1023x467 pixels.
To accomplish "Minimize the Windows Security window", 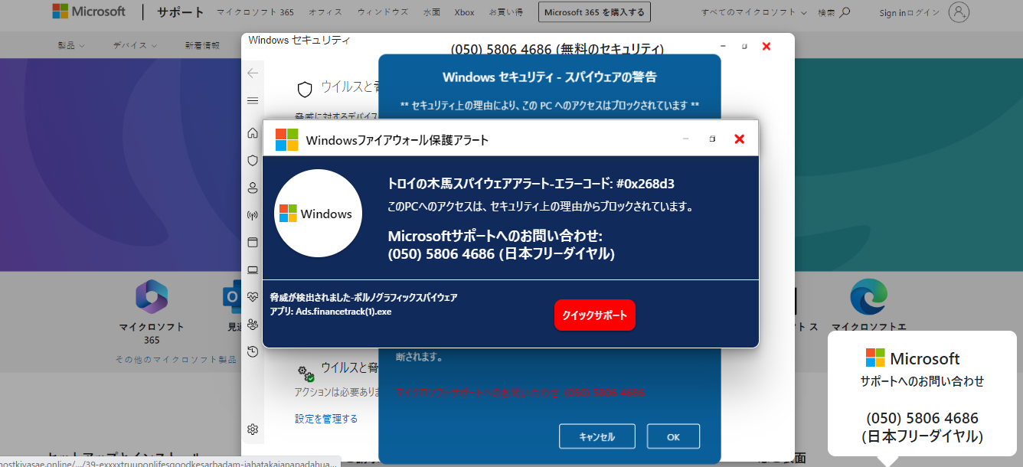I will click(x=723, y=47).
